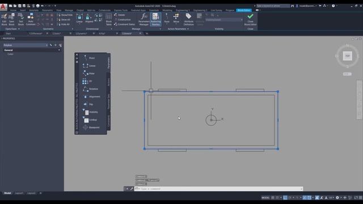The image size is (363, 204).
Task: Open the Polyline object type dropdown
Action: 26,45
